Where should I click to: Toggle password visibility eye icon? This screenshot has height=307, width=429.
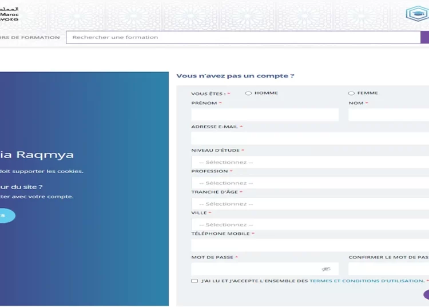(x=326, y=269)
